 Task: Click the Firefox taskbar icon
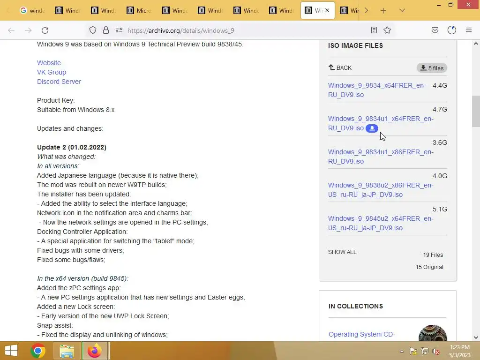point(95,351)
